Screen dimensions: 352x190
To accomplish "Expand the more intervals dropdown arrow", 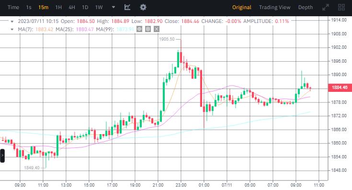I will [114, 7].
